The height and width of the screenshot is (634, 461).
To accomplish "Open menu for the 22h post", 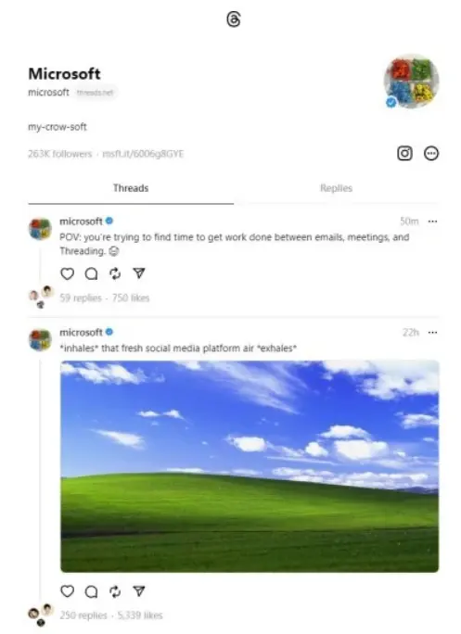I will (432, 333).
